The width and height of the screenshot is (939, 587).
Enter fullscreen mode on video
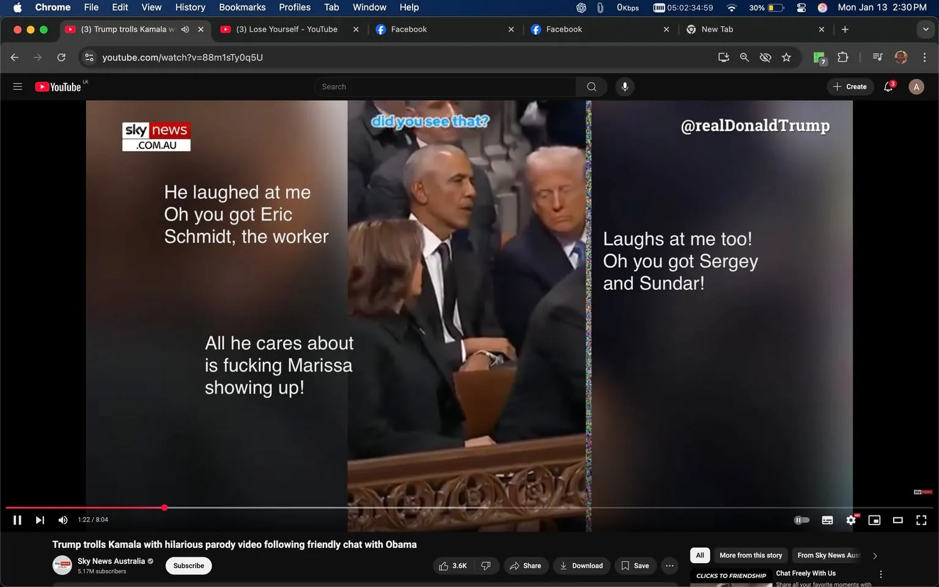[921, 520]
